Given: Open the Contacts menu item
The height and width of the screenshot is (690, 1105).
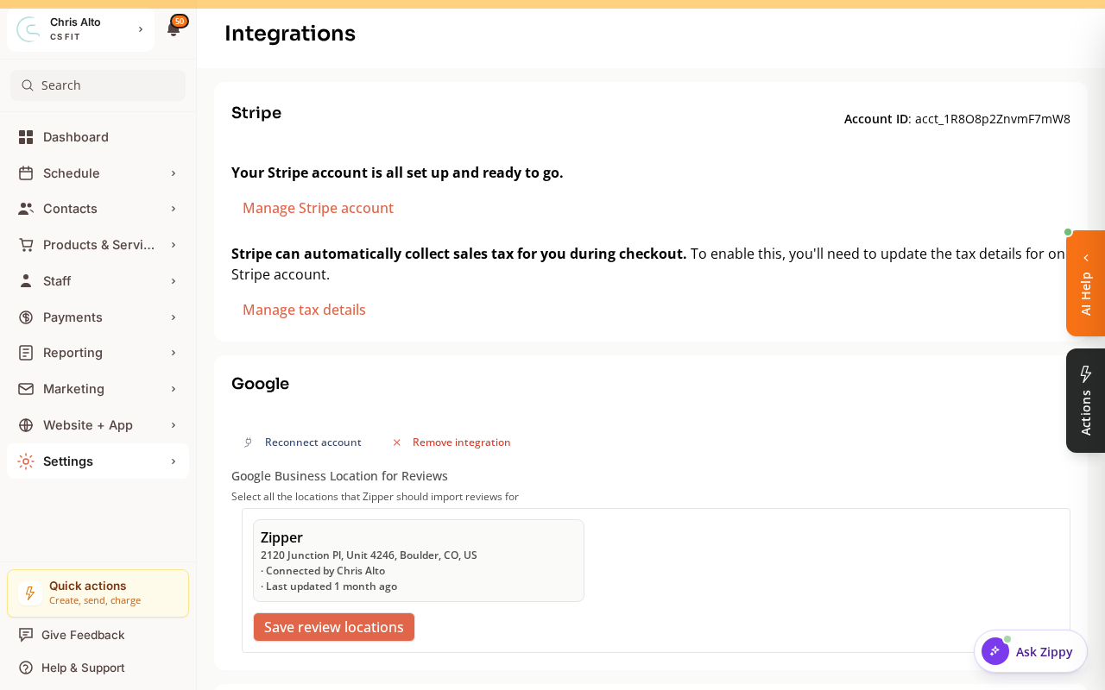Looking at the screenshot, I should pos(98,209).
